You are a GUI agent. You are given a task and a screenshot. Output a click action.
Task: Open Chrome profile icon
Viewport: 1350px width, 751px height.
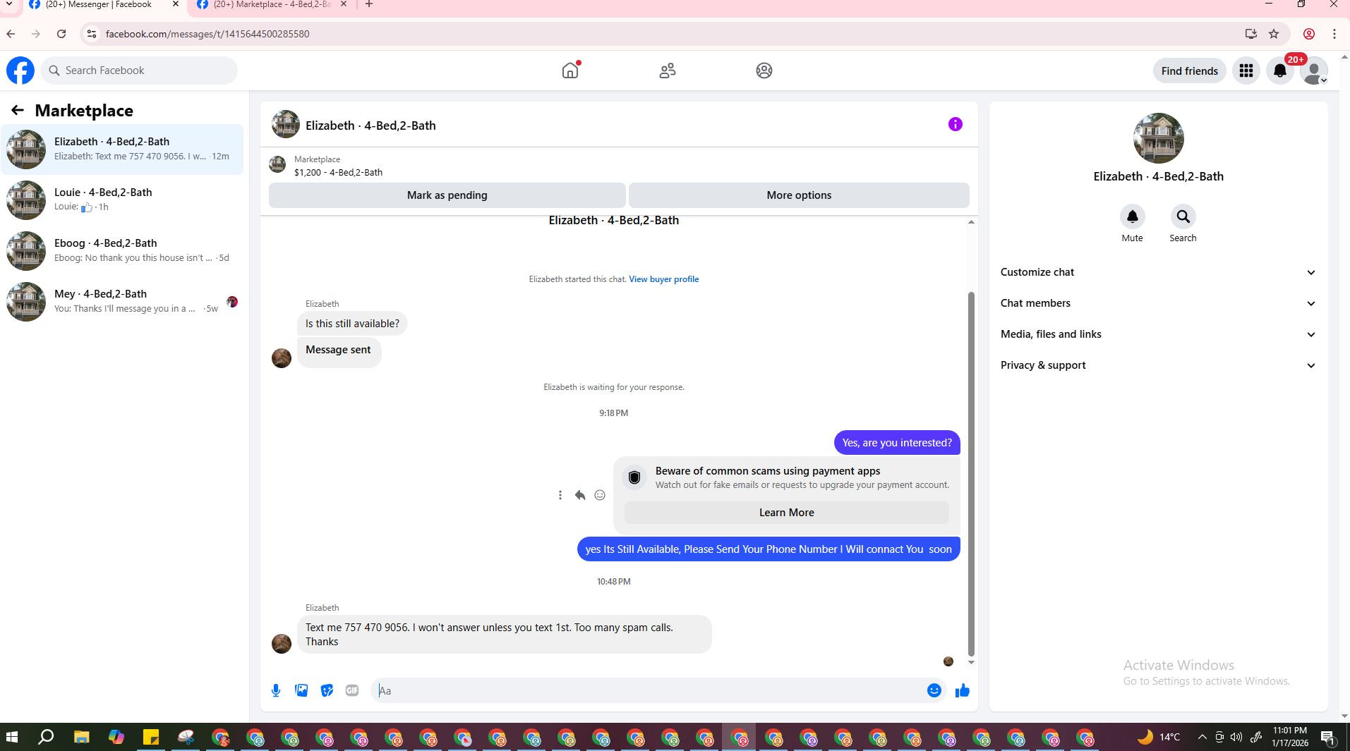[1309, 34]
